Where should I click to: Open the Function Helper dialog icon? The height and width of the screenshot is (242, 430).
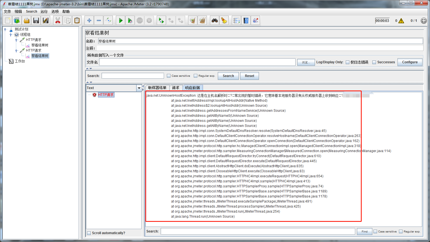255,20
